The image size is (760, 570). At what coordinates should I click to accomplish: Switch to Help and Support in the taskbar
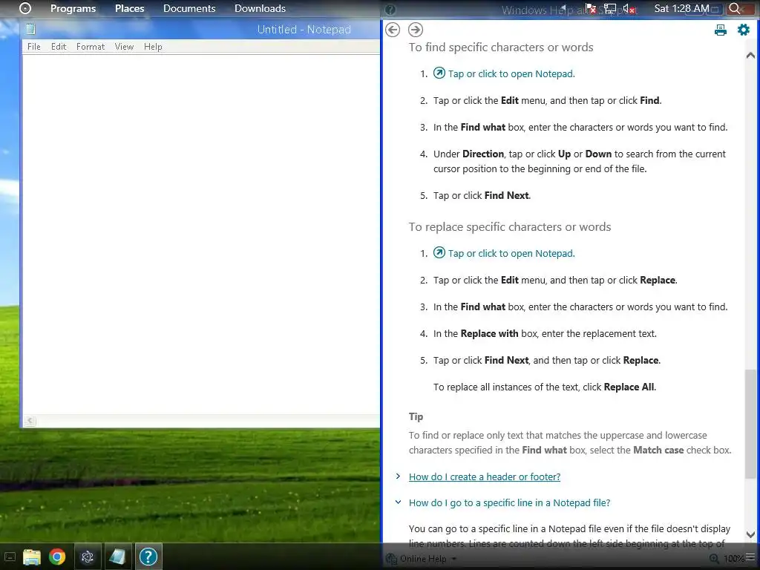tap(148, 557)
